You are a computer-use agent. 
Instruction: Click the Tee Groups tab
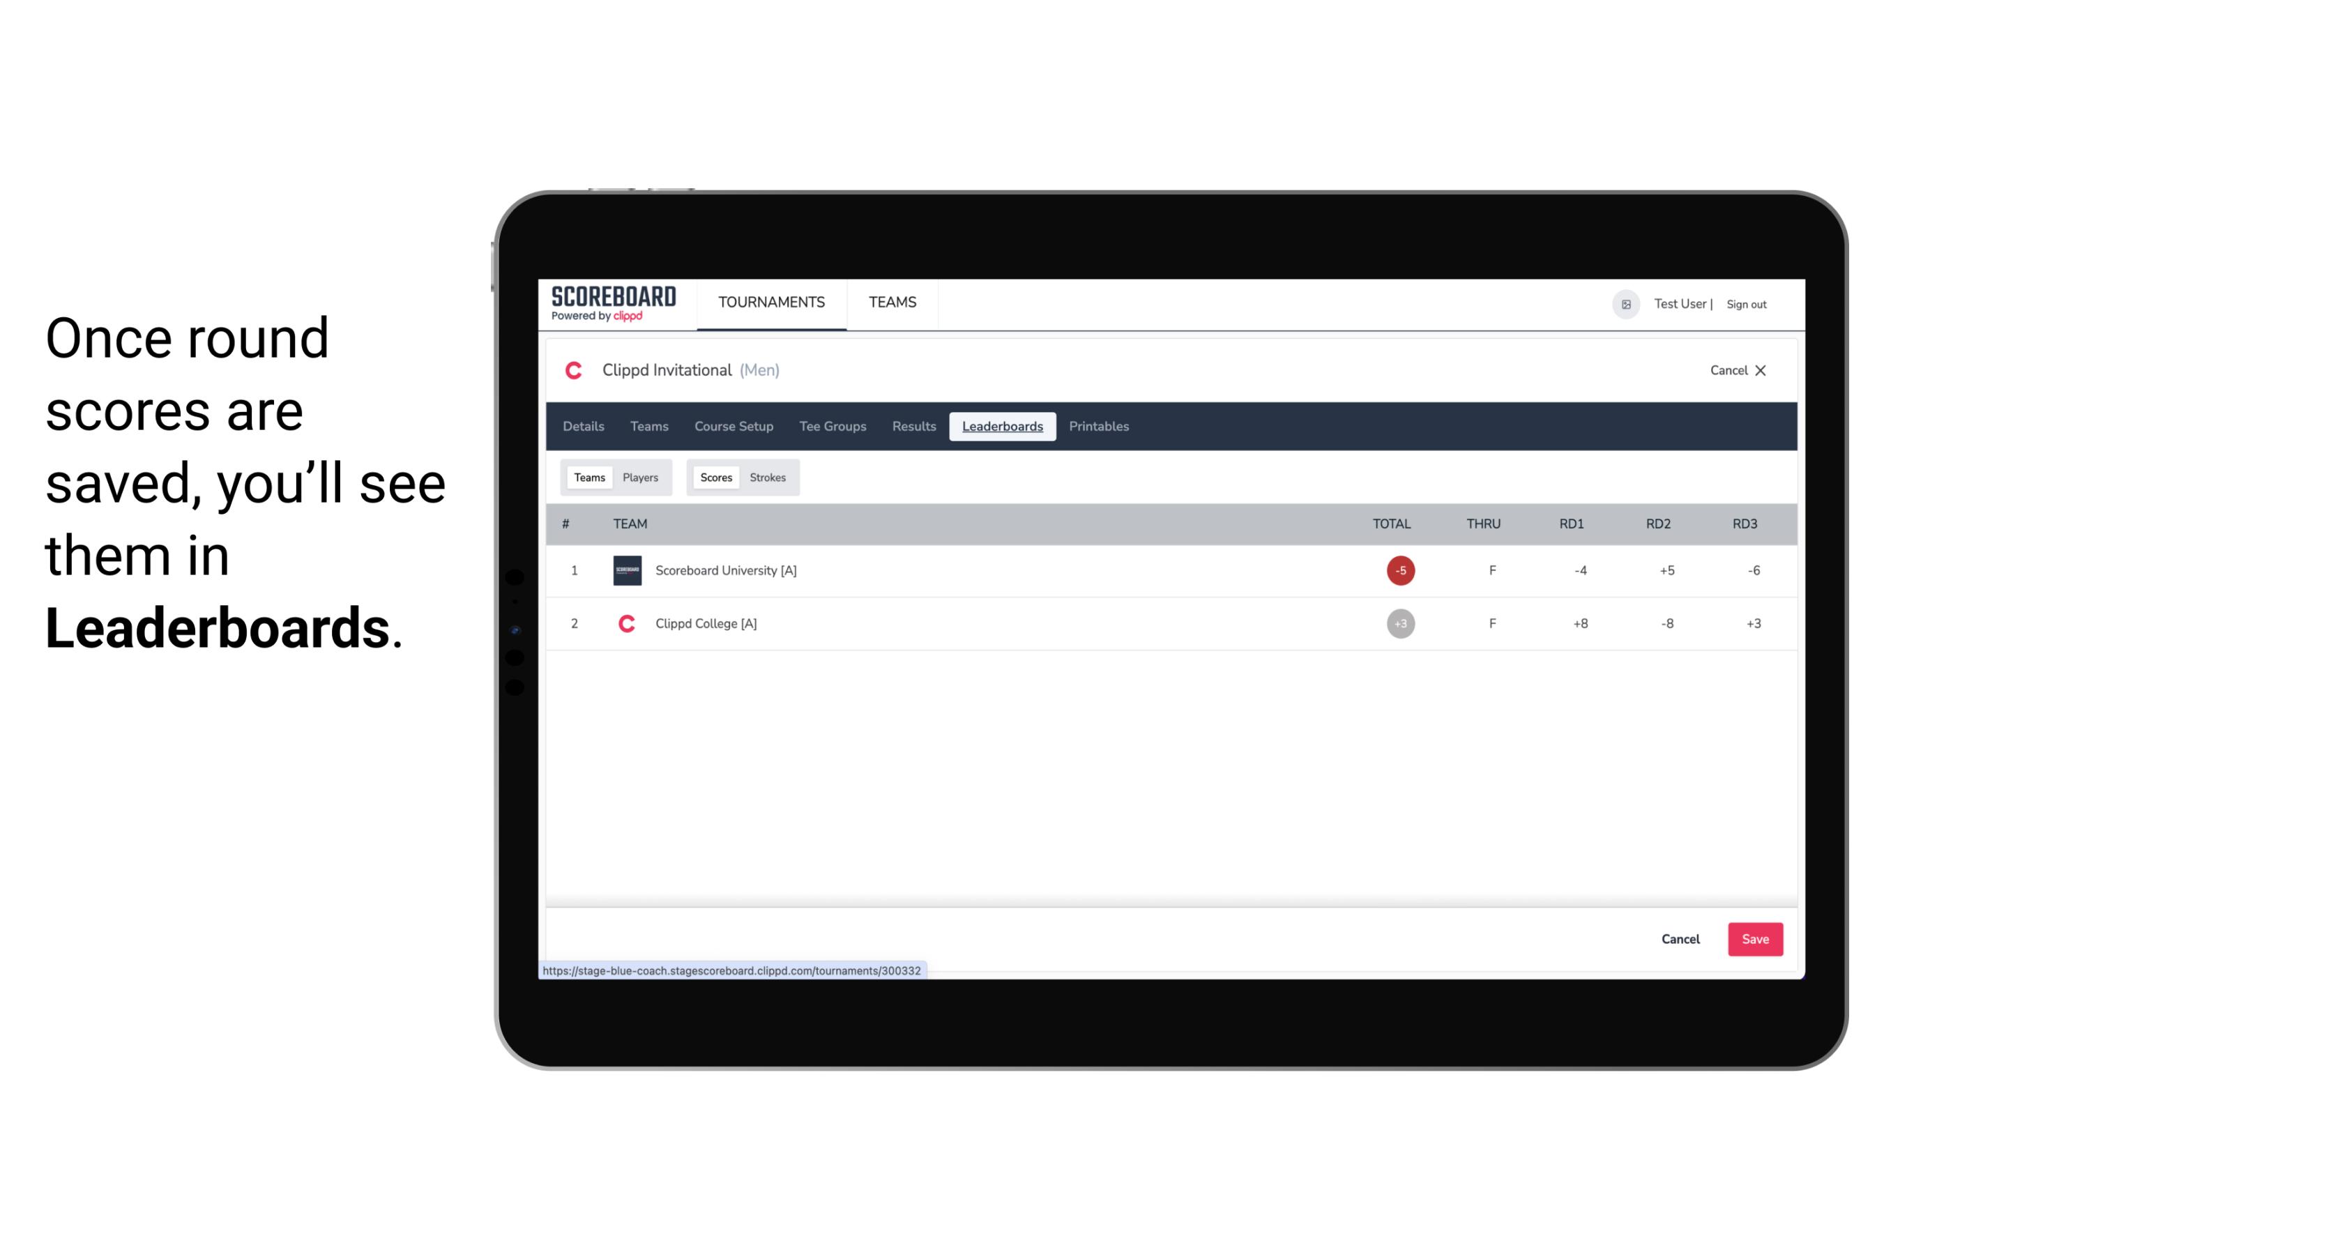[831, 427]
